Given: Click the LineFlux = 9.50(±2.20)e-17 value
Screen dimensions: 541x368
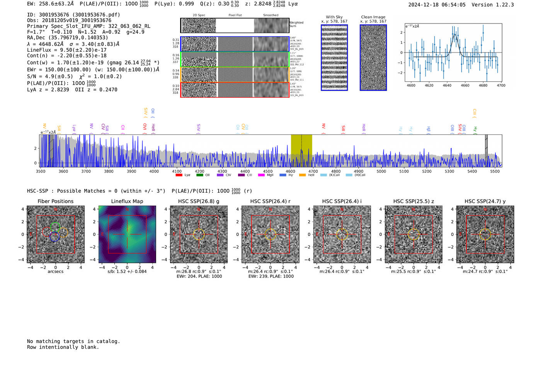Looking at the screenshot, I should pos(66,50).
